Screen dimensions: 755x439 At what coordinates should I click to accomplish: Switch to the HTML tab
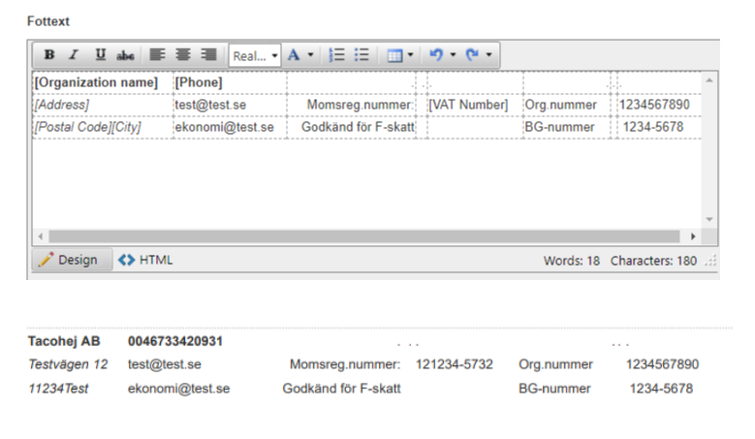click(146, 260)
